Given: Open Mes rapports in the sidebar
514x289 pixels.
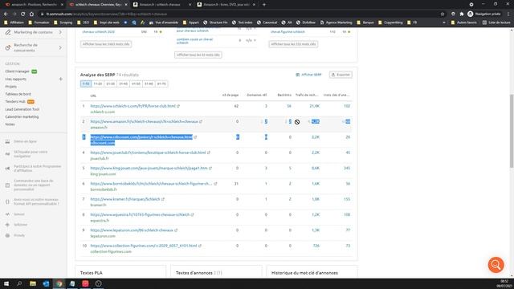Looking at the screenshot, I should (16, 79).
